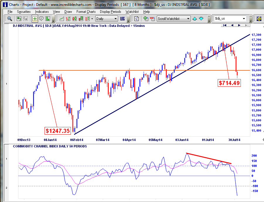Viewport: 264px width, 202px height.
Task: Open the Format Charts menu
Action: click(x=86, y=12)
